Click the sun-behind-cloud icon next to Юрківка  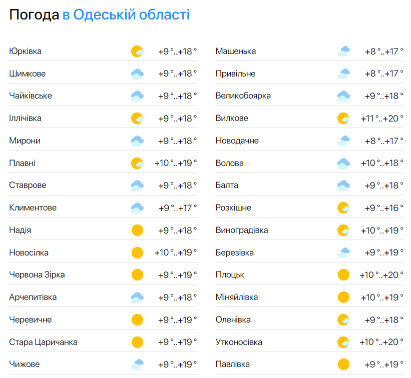[x=136, y=51]
